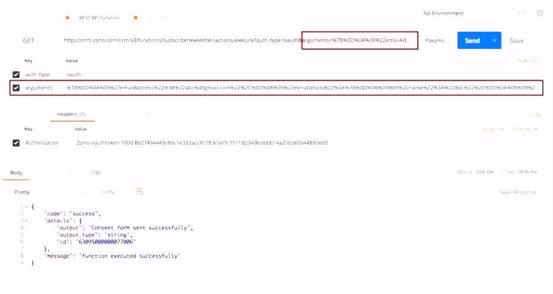Click the blue Send button
Screen dimensions: 553x294
point(472,40)
